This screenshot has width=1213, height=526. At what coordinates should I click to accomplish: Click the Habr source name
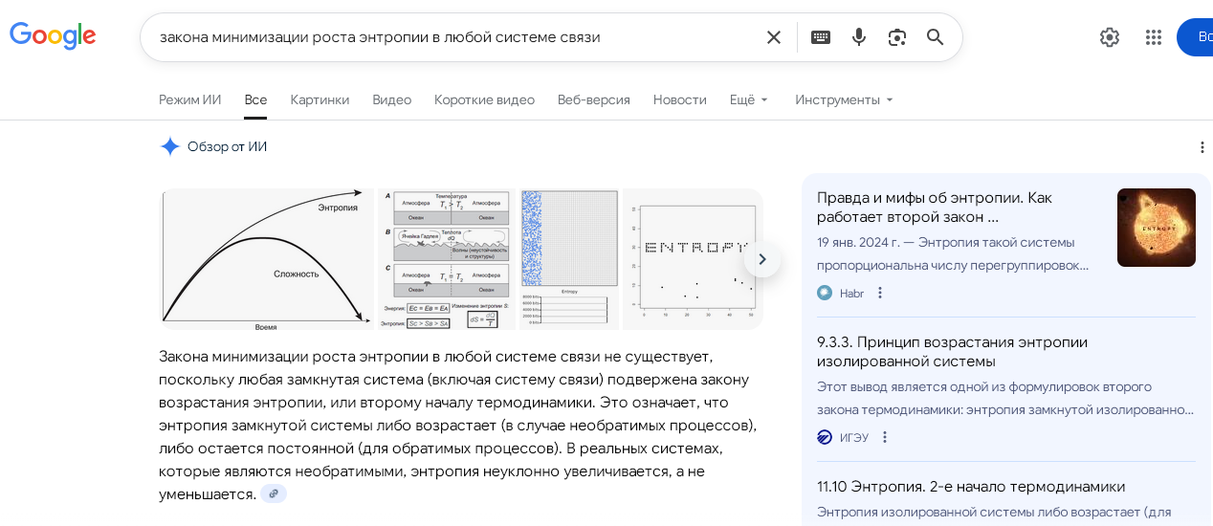pos(851,294)
